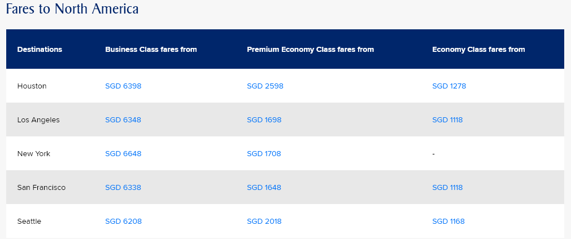571x239 pixels.
Task: Click the Business Class fares from header
Action: (x=151, y=50)
